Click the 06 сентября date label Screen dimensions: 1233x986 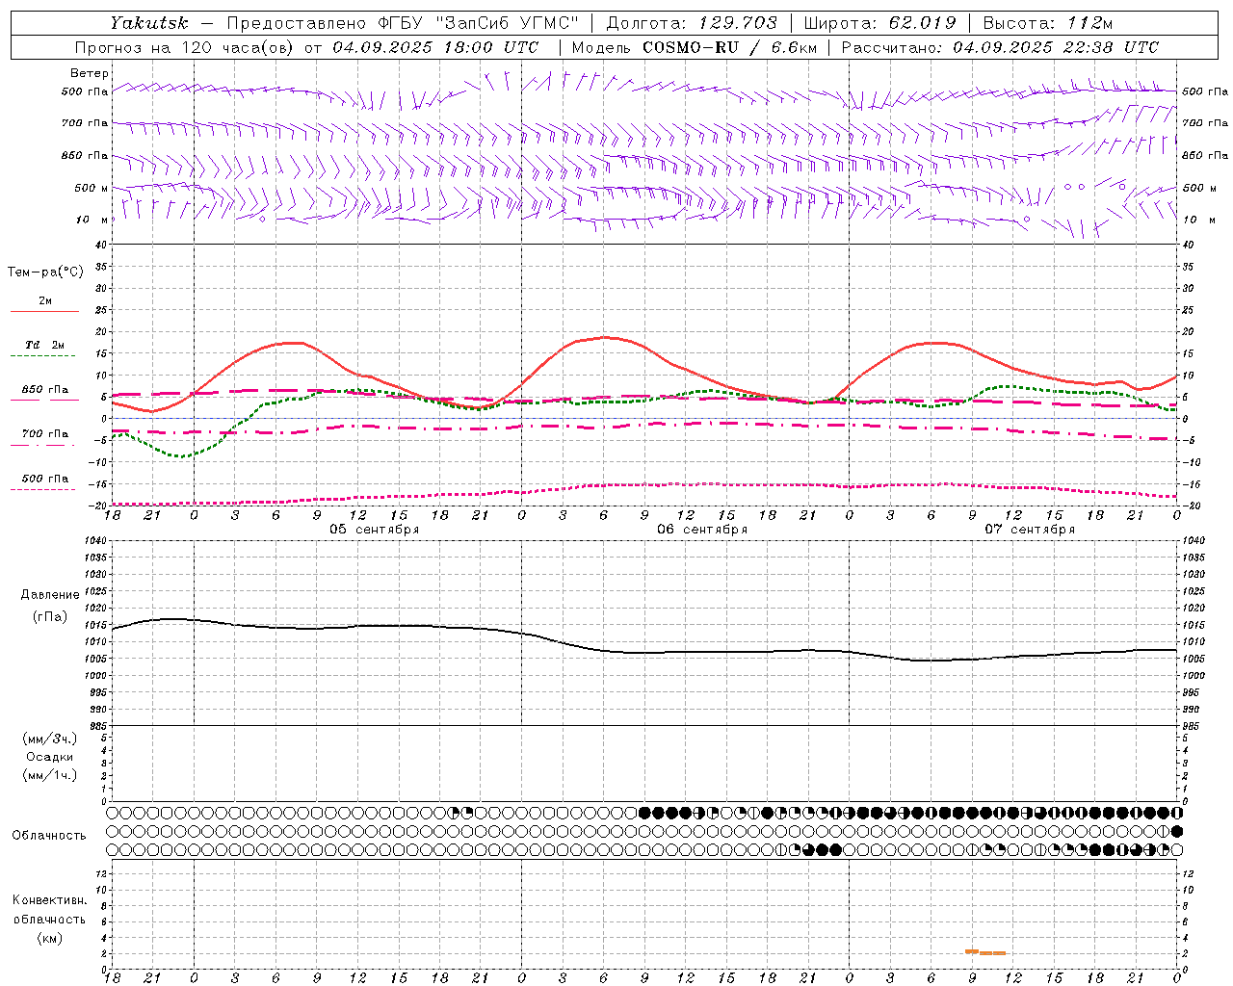702,530
